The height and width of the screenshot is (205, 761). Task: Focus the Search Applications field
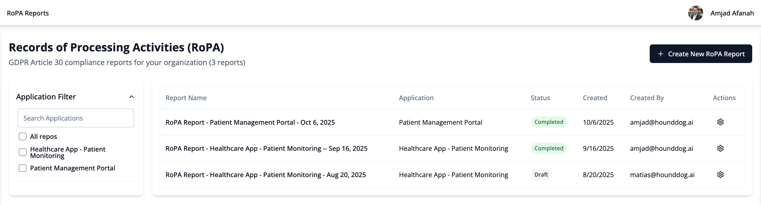76,118
